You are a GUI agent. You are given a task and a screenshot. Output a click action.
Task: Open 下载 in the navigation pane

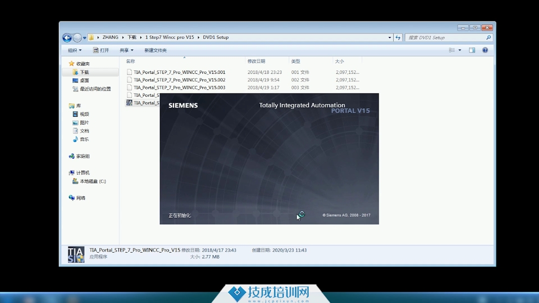coord(84,72)
